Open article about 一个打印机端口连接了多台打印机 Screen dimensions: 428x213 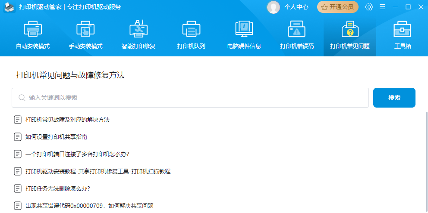coord(77,154)
